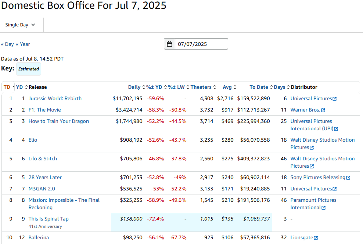Open Paramount Pictures International external link icon
Viewport: 363px width, 244px height.
(x=324, y=208)
